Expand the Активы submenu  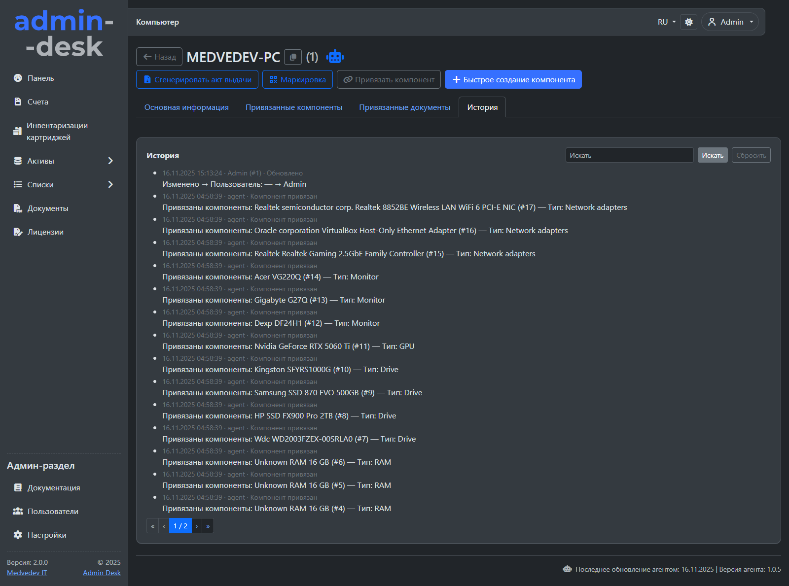[63, 161]
